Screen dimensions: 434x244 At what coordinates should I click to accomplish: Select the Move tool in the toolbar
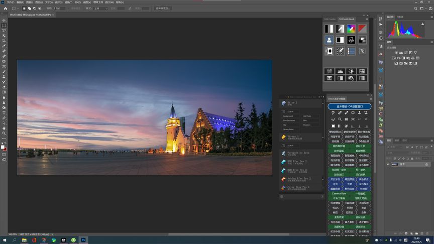pos(4,20)
